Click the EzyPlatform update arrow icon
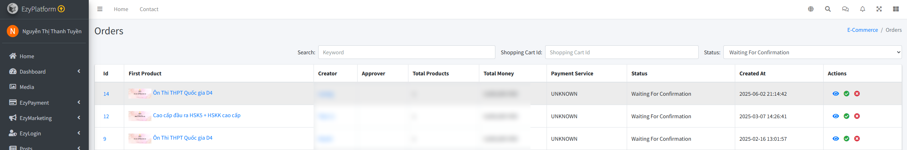This screenshot has width=907, height=150. (62, 9)
